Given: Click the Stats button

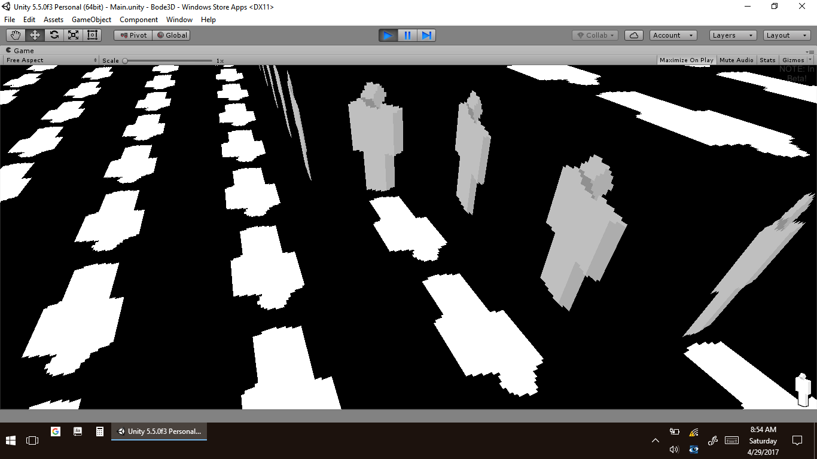Looking at the screenshot, I should pyautogui.click(x=767, y=60).
